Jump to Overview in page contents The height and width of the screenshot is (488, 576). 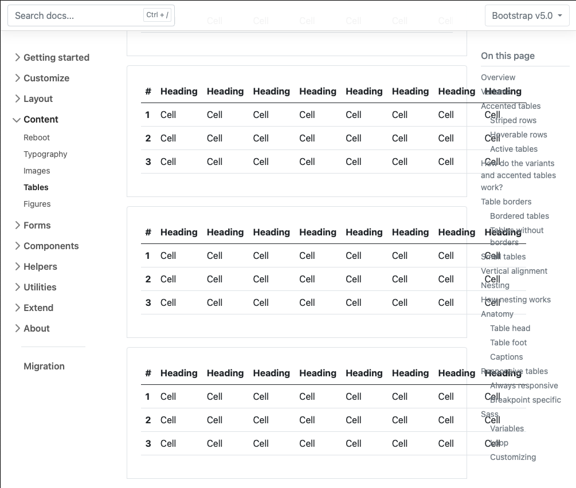tap(497, 77)
